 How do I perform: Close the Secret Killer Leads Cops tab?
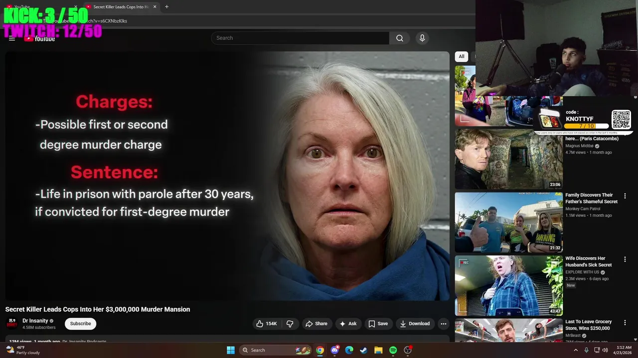(x=155, y=6)
